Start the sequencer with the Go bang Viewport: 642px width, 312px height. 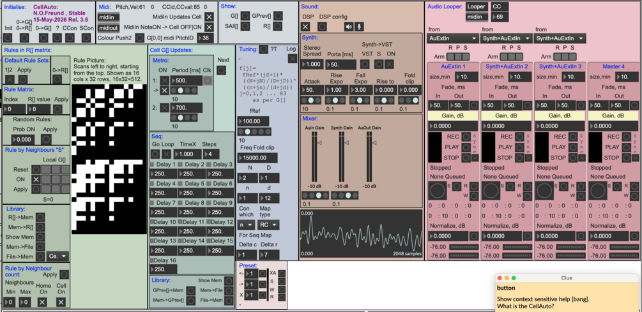[156, 154]
